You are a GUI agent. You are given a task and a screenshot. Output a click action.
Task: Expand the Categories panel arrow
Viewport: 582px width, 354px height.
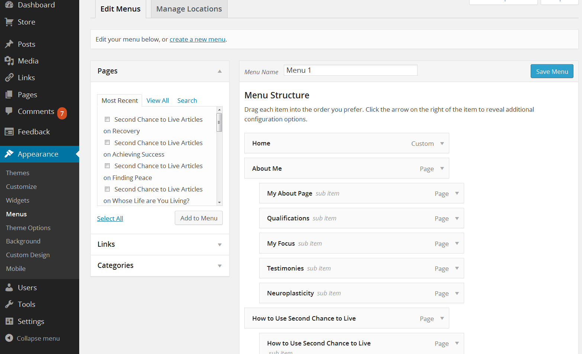pos(219,266)
